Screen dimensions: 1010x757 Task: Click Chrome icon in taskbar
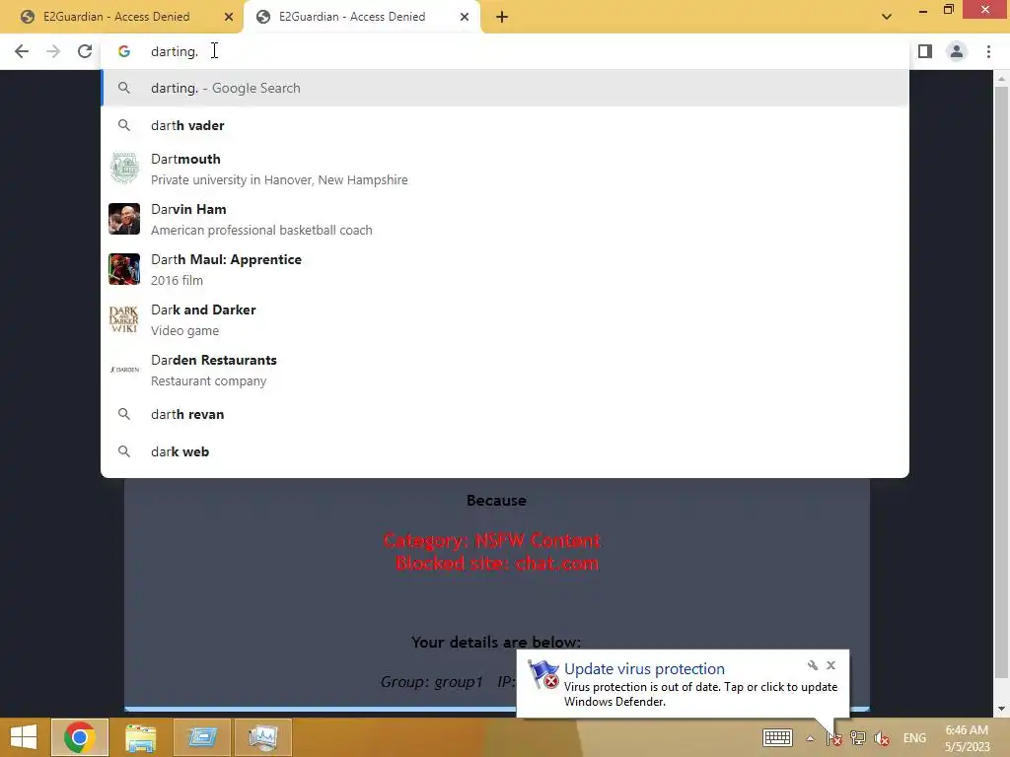point(80,737)
